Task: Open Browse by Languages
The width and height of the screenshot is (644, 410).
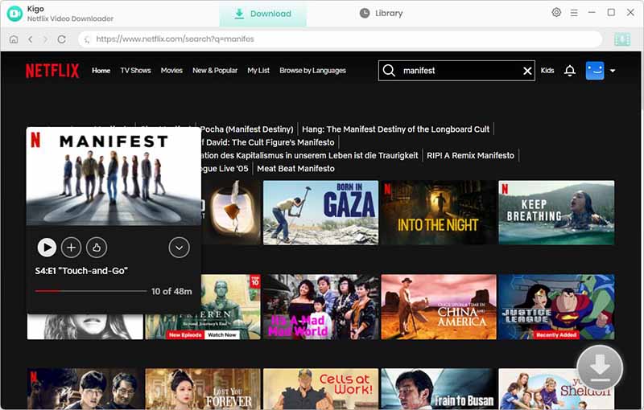Action: pyautogui.click(x=312, y=71)
